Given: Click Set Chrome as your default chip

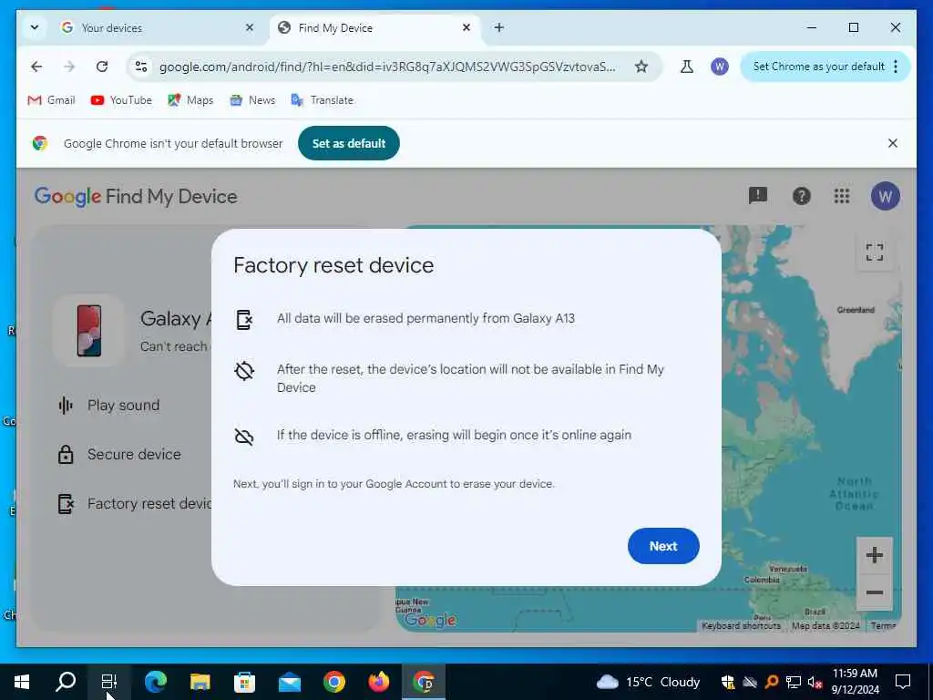Looking at the screenshot, I should [818, 67].
